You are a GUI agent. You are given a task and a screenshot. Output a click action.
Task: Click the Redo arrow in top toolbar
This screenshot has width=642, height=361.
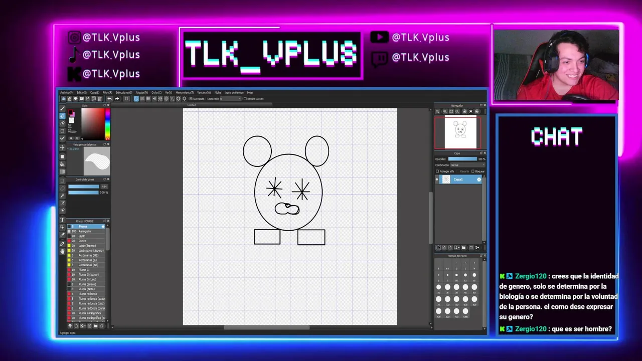tap(117, 99)
